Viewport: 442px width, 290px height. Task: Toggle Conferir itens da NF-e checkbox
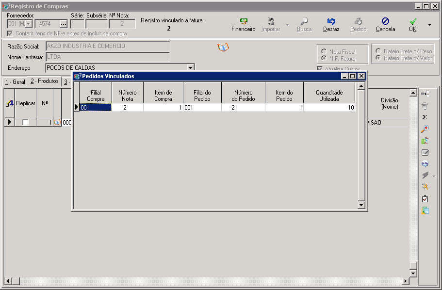(x=10, y=33)
